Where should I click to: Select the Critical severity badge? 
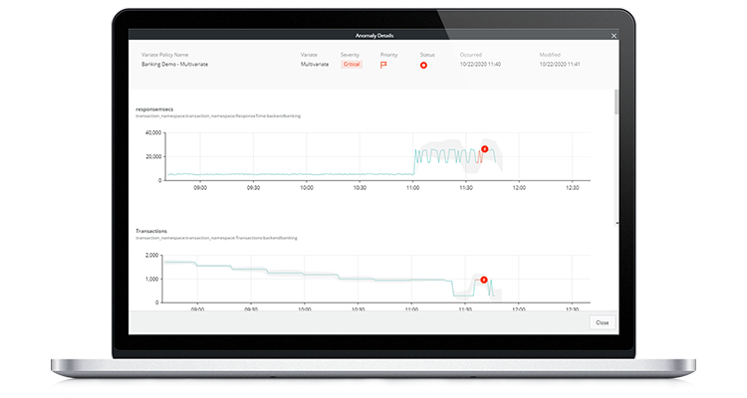352,65
